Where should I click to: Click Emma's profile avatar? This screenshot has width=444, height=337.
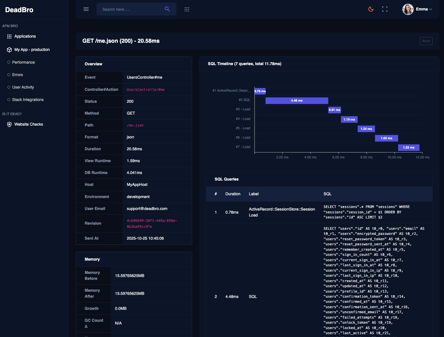click(408, 9)
